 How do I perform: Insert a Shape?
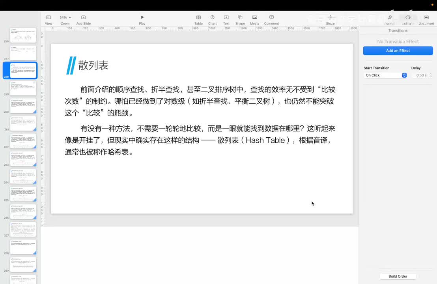click(240, 20)
